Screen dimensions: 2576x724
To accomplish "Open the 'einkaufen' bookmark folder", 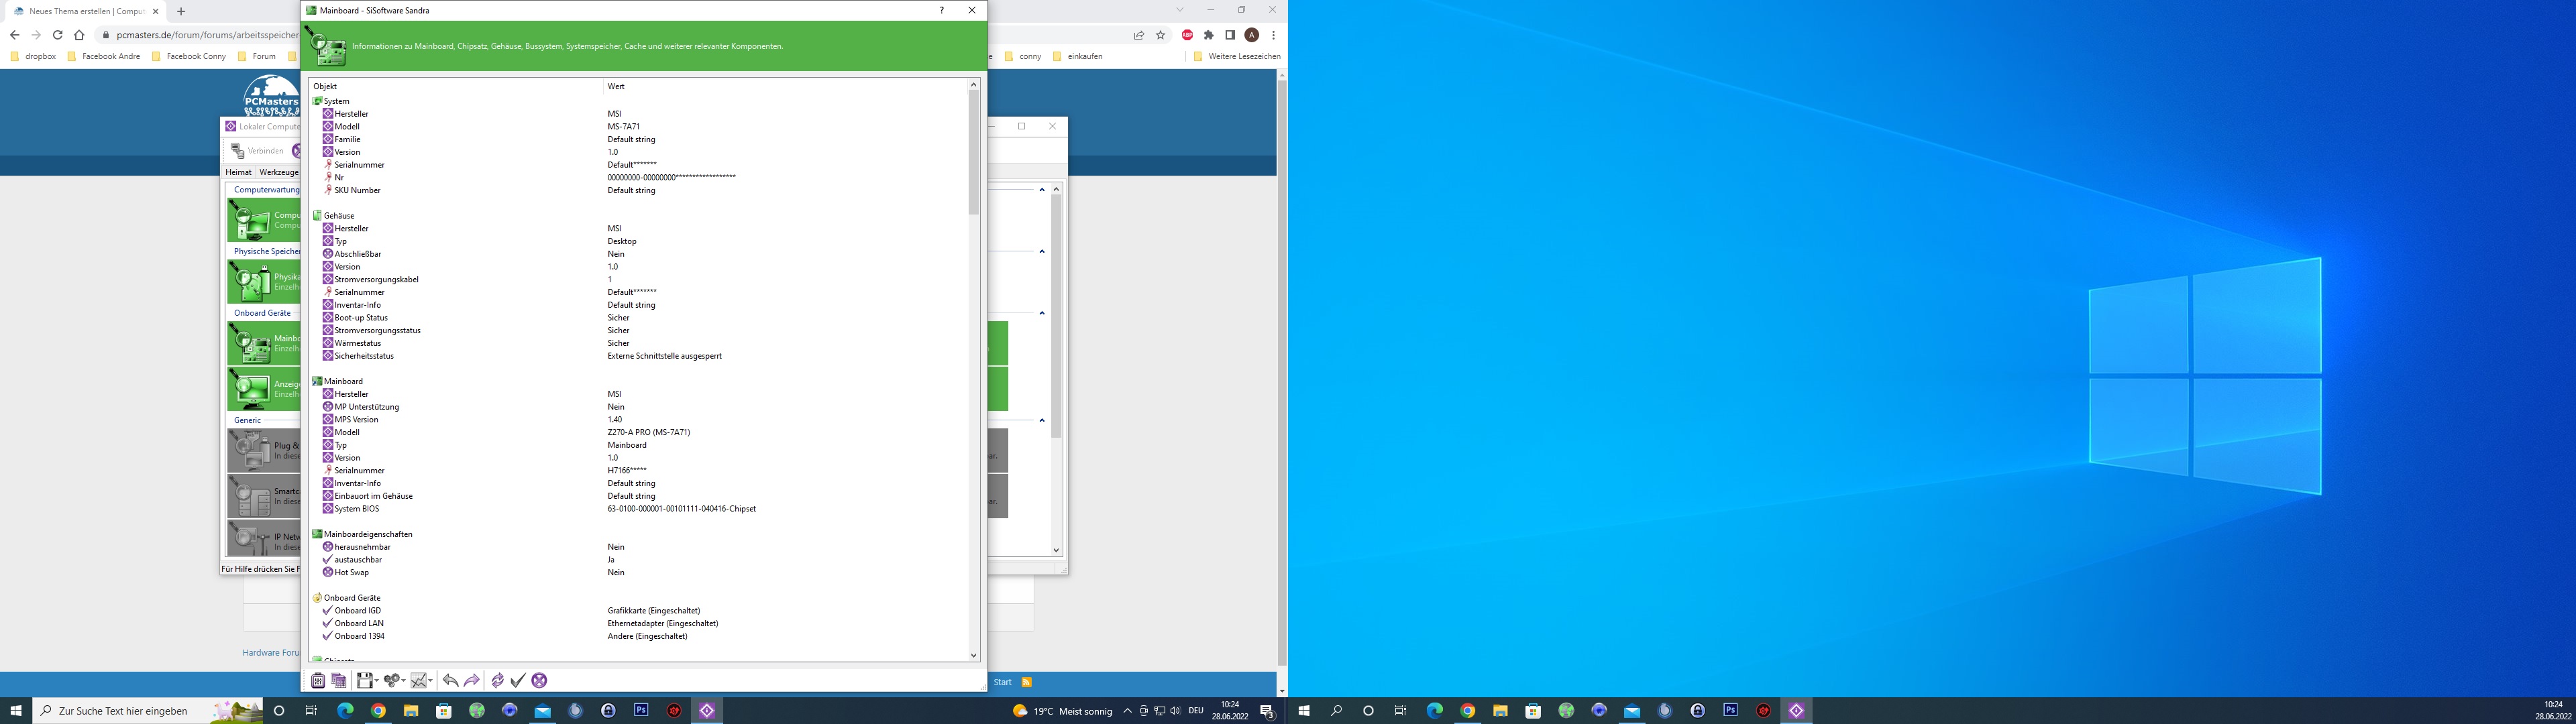I will tap(1077, 56).
